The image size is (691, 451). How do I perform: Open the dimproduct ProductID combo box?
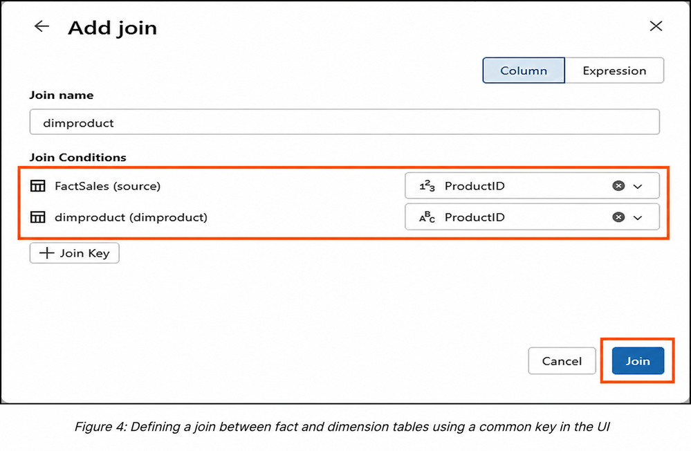[532, 217]
